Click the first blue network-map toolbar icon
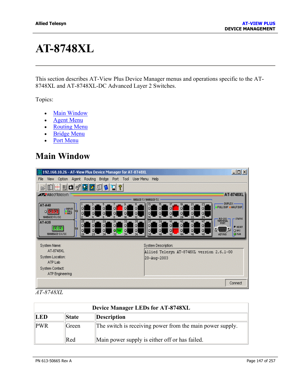 click(85, 187)
